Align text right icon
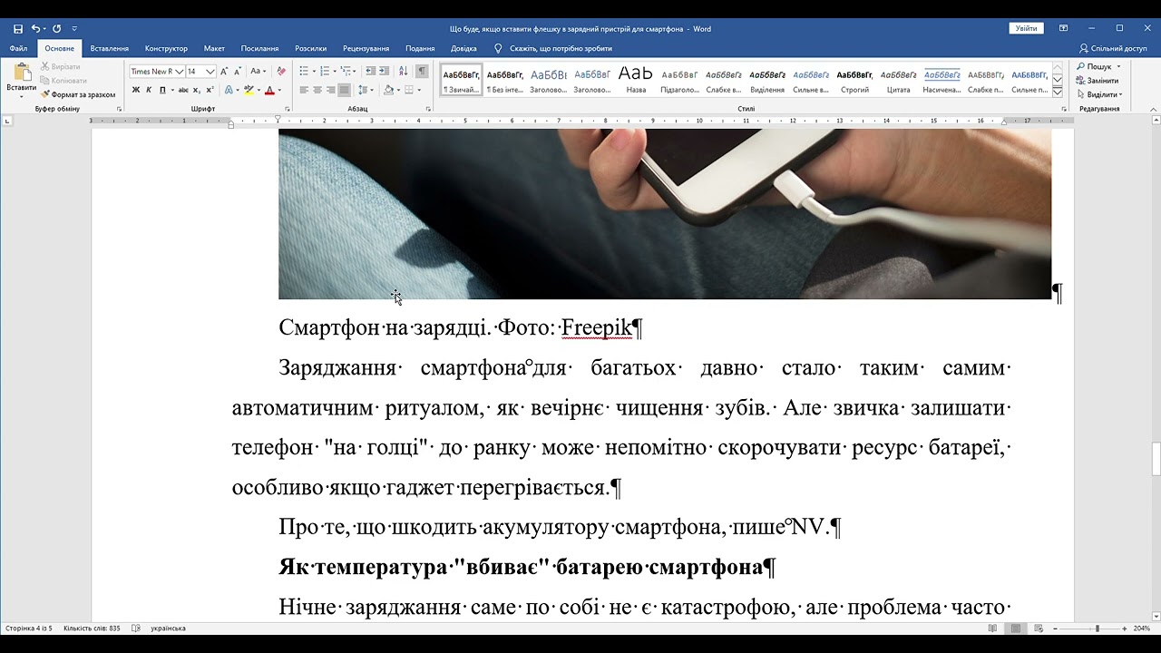The width and height of the screenshot is (1161, 653). [x=331, y=90]
